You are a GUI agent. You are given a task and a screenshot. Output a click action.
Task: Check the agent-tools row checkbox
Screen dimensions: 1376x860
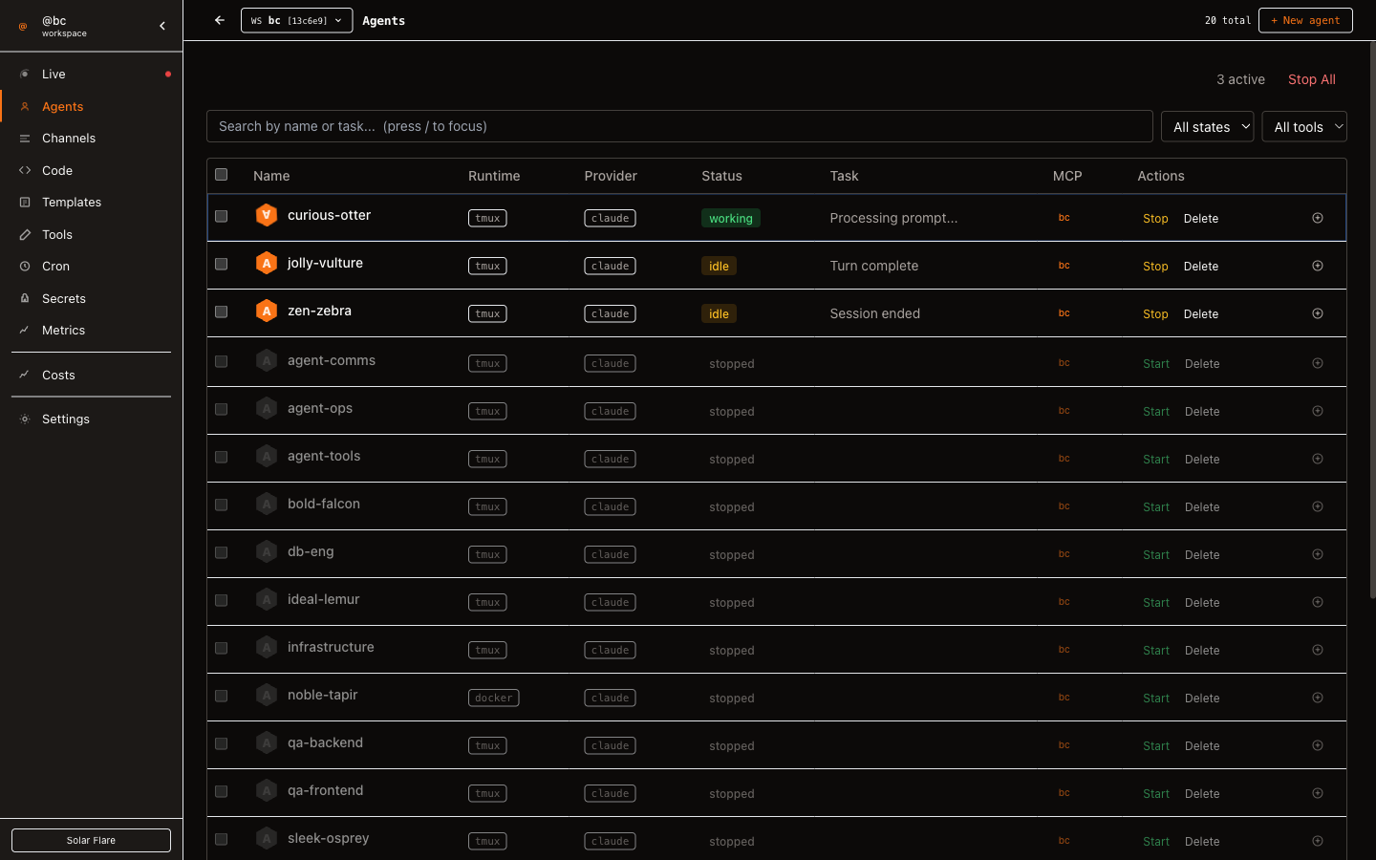(222, 457)
